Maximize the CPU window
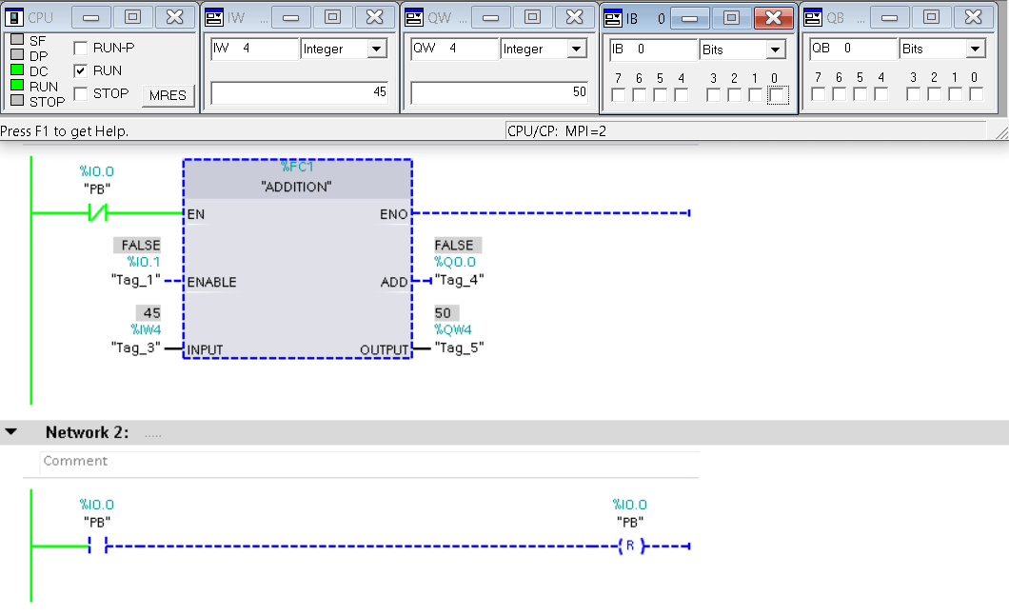 132,17
